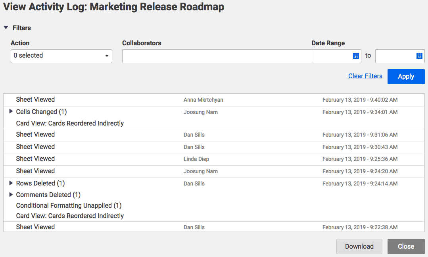428x257 pixels.
Task: Collapse the Filters section
Action: (6, 28)
